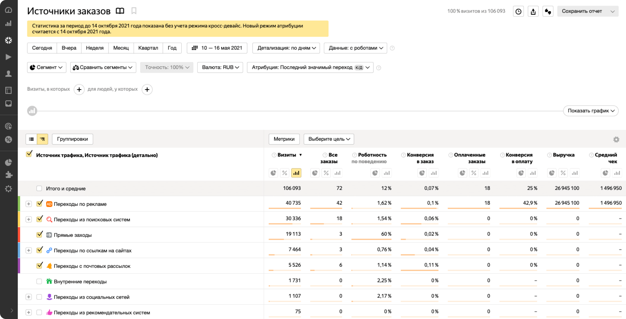
Task: Select the Квартал period tab
Action: pyautogui.click(x=148, y=48)
